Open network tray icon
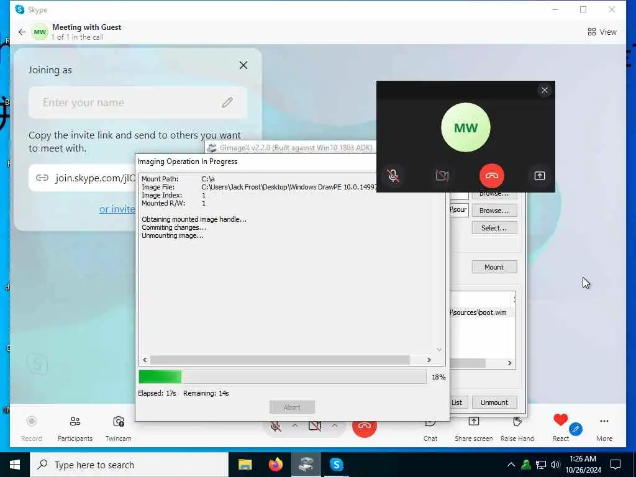This screenshot has height=477, width=636. tap(541, 465)
